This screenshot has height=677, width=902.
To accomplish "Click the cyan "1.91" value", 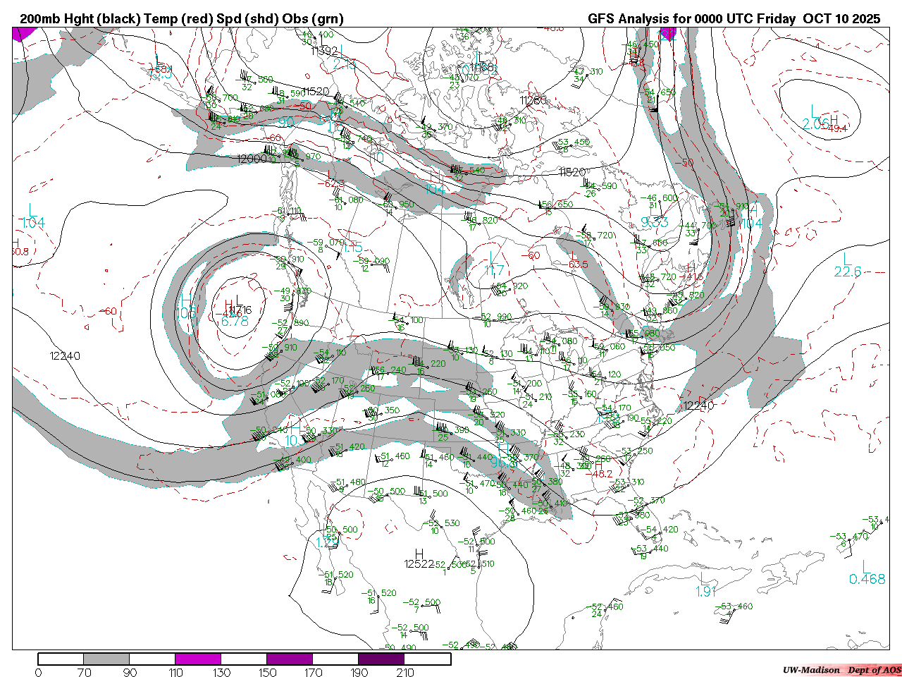I will point(706,592).
